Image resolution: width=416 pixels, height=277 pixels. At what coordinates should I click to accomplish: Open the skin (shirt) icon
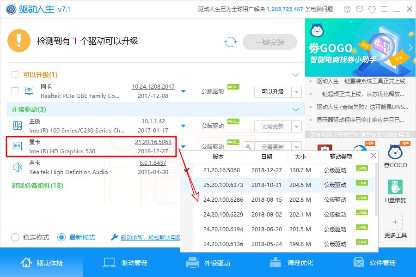(x=372, y=9)
